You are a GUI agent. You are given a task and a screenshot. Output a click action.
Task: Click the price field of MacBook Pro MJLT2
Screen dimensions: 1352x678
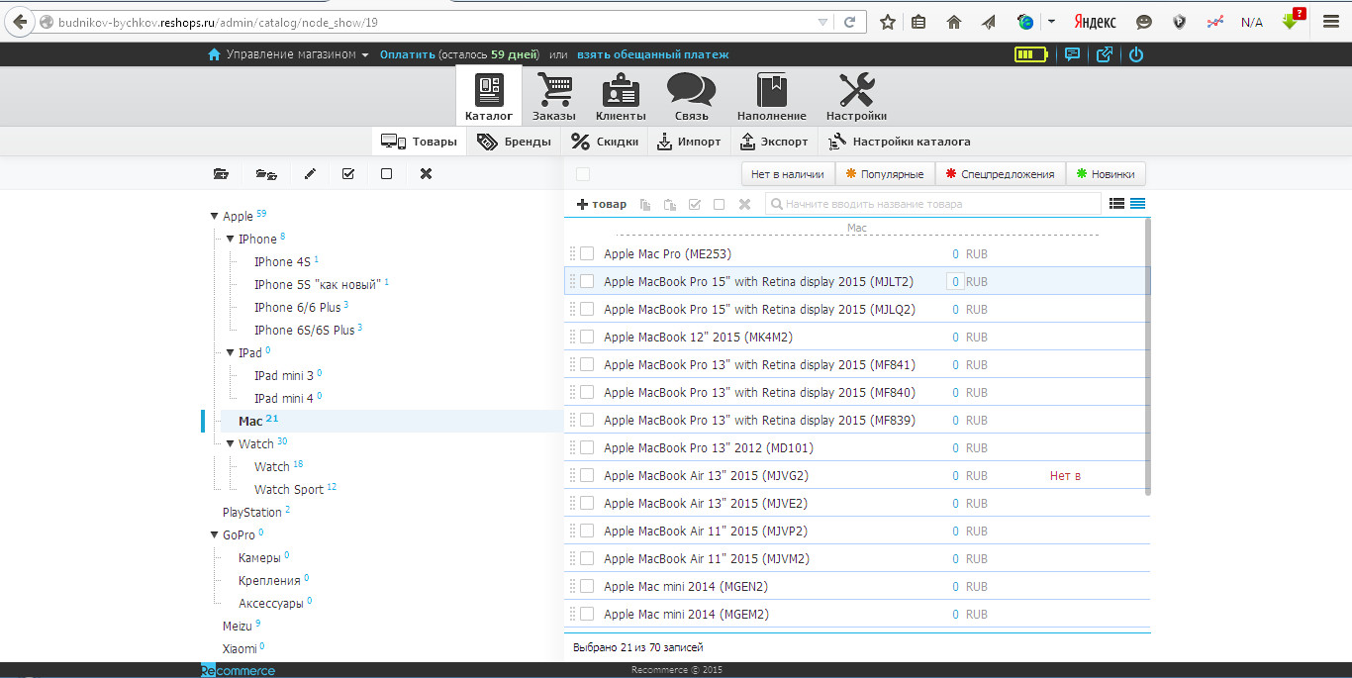tap(955, 282)
